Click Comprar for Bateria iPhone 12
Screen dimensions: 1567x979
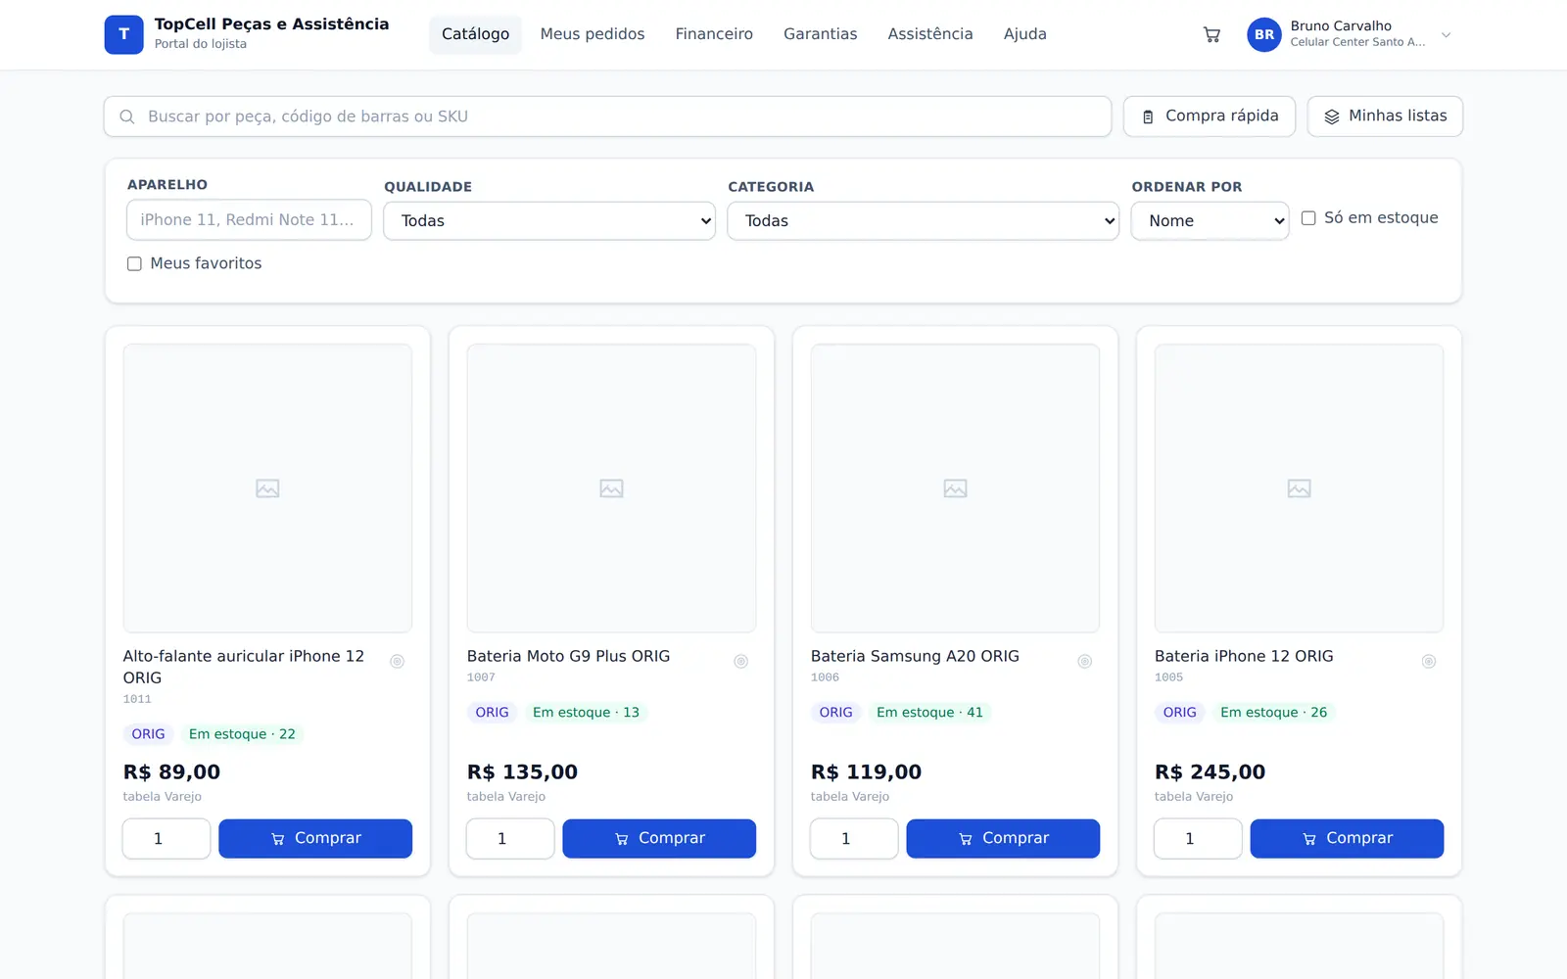pyautogui.click(x=1347, y=839)
